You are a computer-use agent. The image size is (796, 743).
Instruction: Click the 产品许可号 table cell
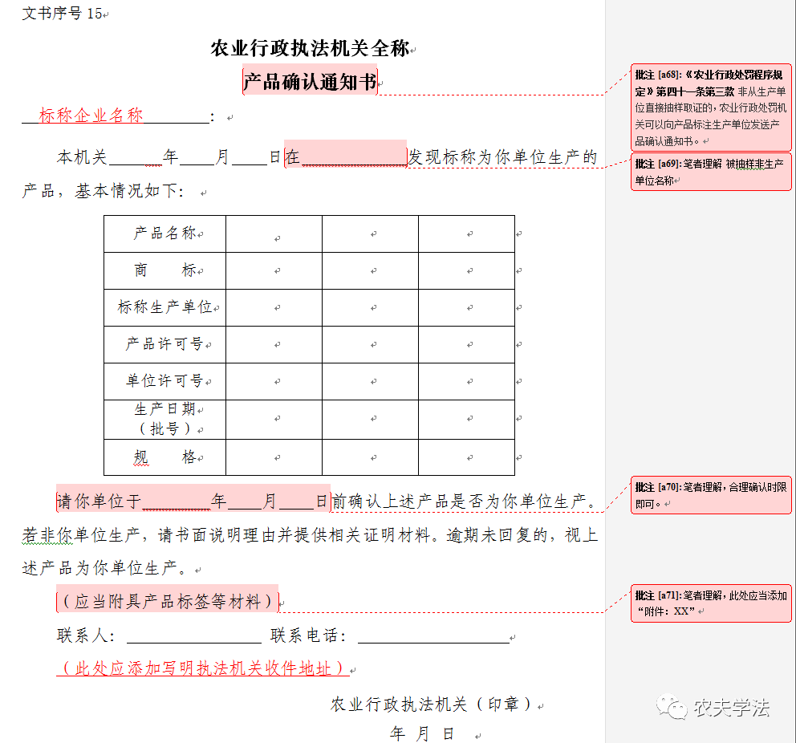point(164,344)
